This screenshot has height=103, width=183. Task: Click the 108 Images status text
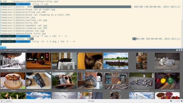coord(91,101)
